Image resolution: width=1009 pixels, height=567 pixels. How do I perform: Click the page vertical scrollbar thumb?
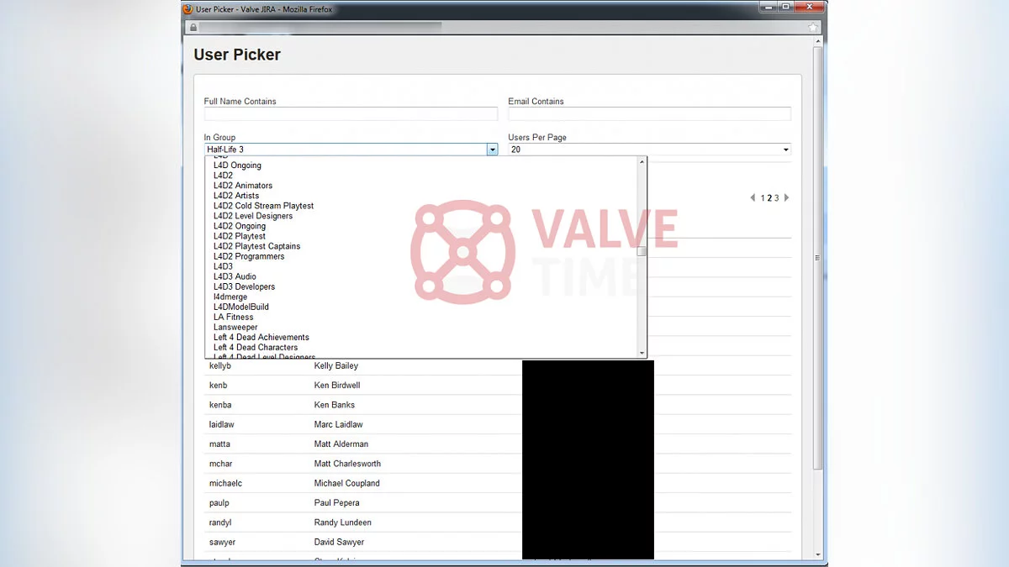(x=818, y=257)
